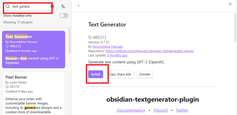Screen dimensions: 237x115
Task: Open the GitHub repository link
Action: pyautogui.click(x=150, y=51)
